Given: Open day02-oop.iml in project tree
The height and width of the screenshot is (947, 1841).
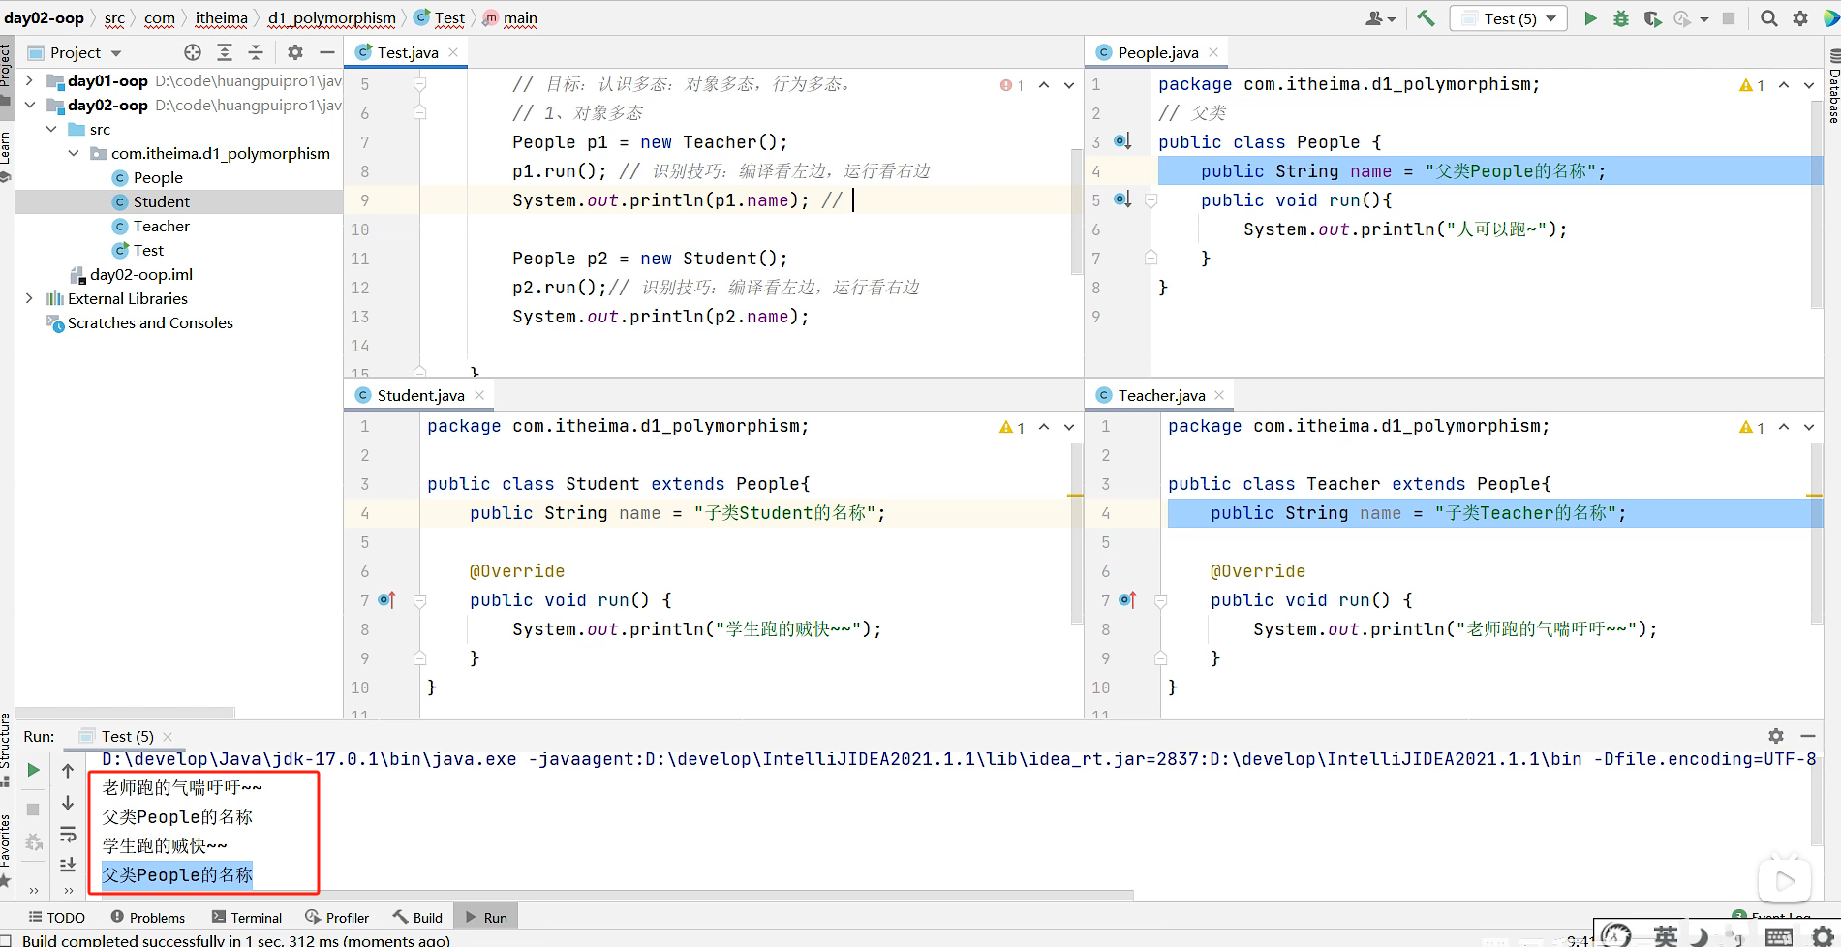Looking at the screenshot, I should pyautogui.click(x=141, y=274).
